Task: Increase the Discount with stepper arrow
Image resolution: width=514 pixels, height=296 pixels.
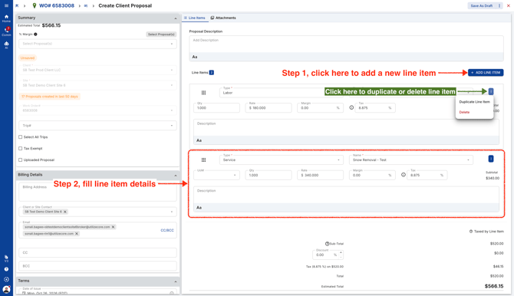Action: 341,252
